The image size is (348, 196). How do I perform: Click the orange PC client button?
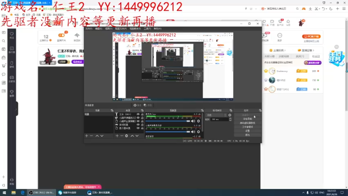[312, 36]
